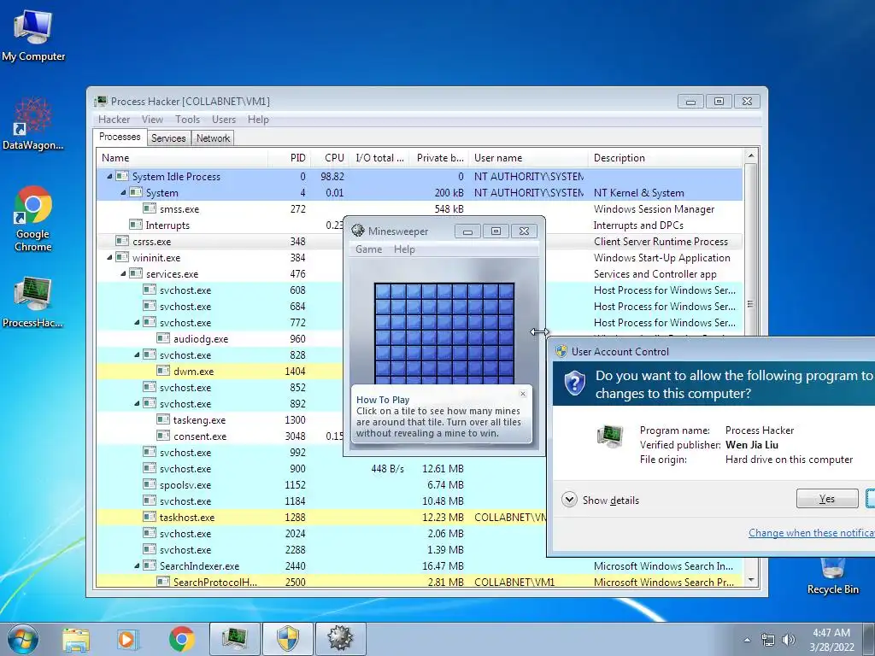The width and height of the screenshot is (875, 656).
Task: Open Windows Media Player taskbar icon
Action: [127, 639]
